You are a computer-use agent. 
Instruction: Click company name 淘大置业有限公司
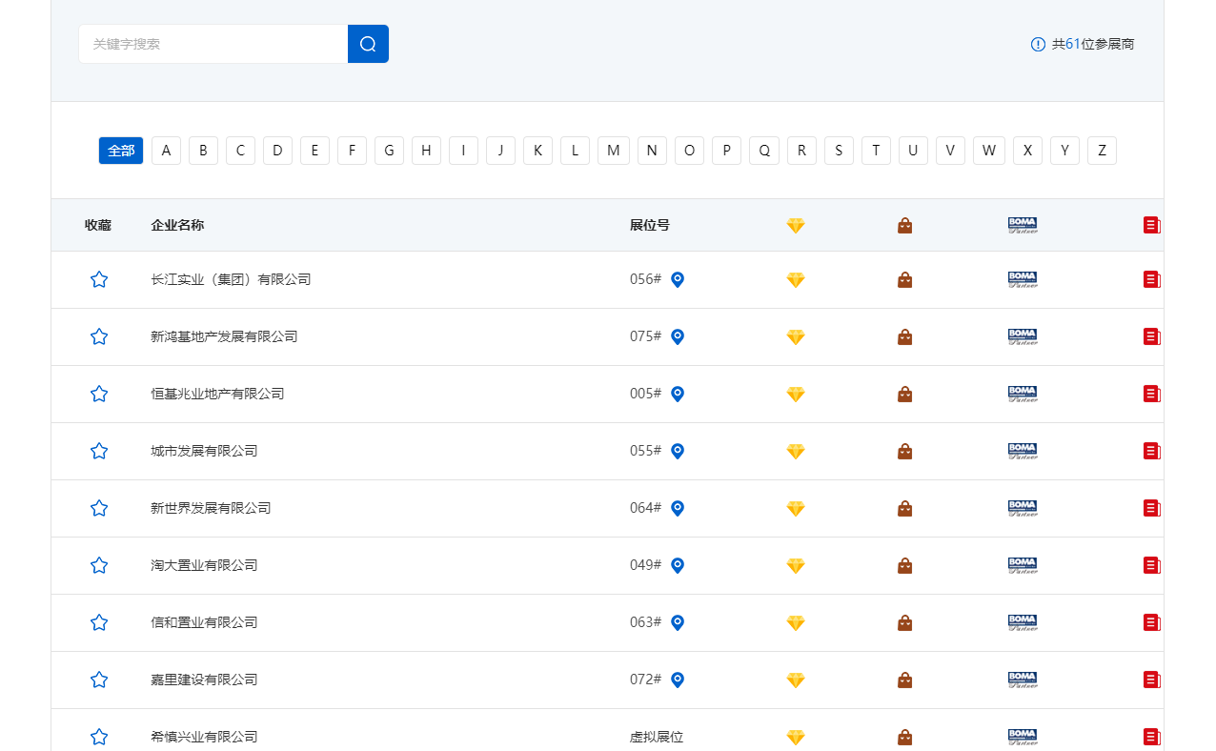pos(204,565)
